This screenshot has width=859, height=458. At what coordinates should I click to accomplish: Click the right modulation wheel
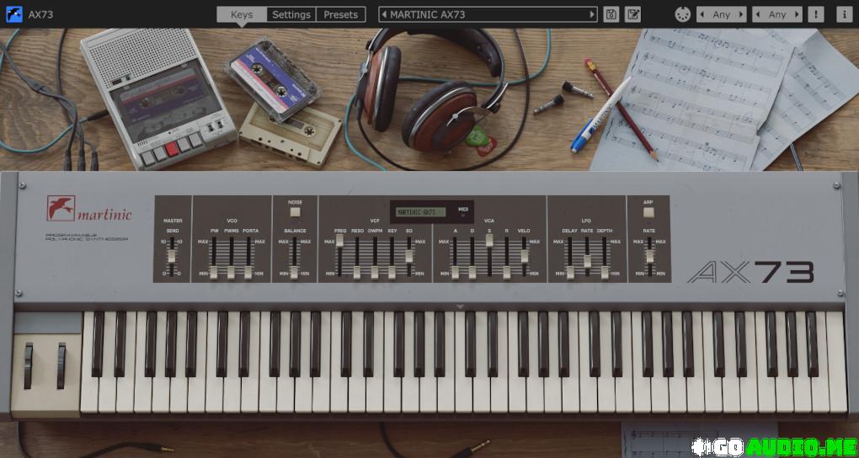click(x=61, y=366)
